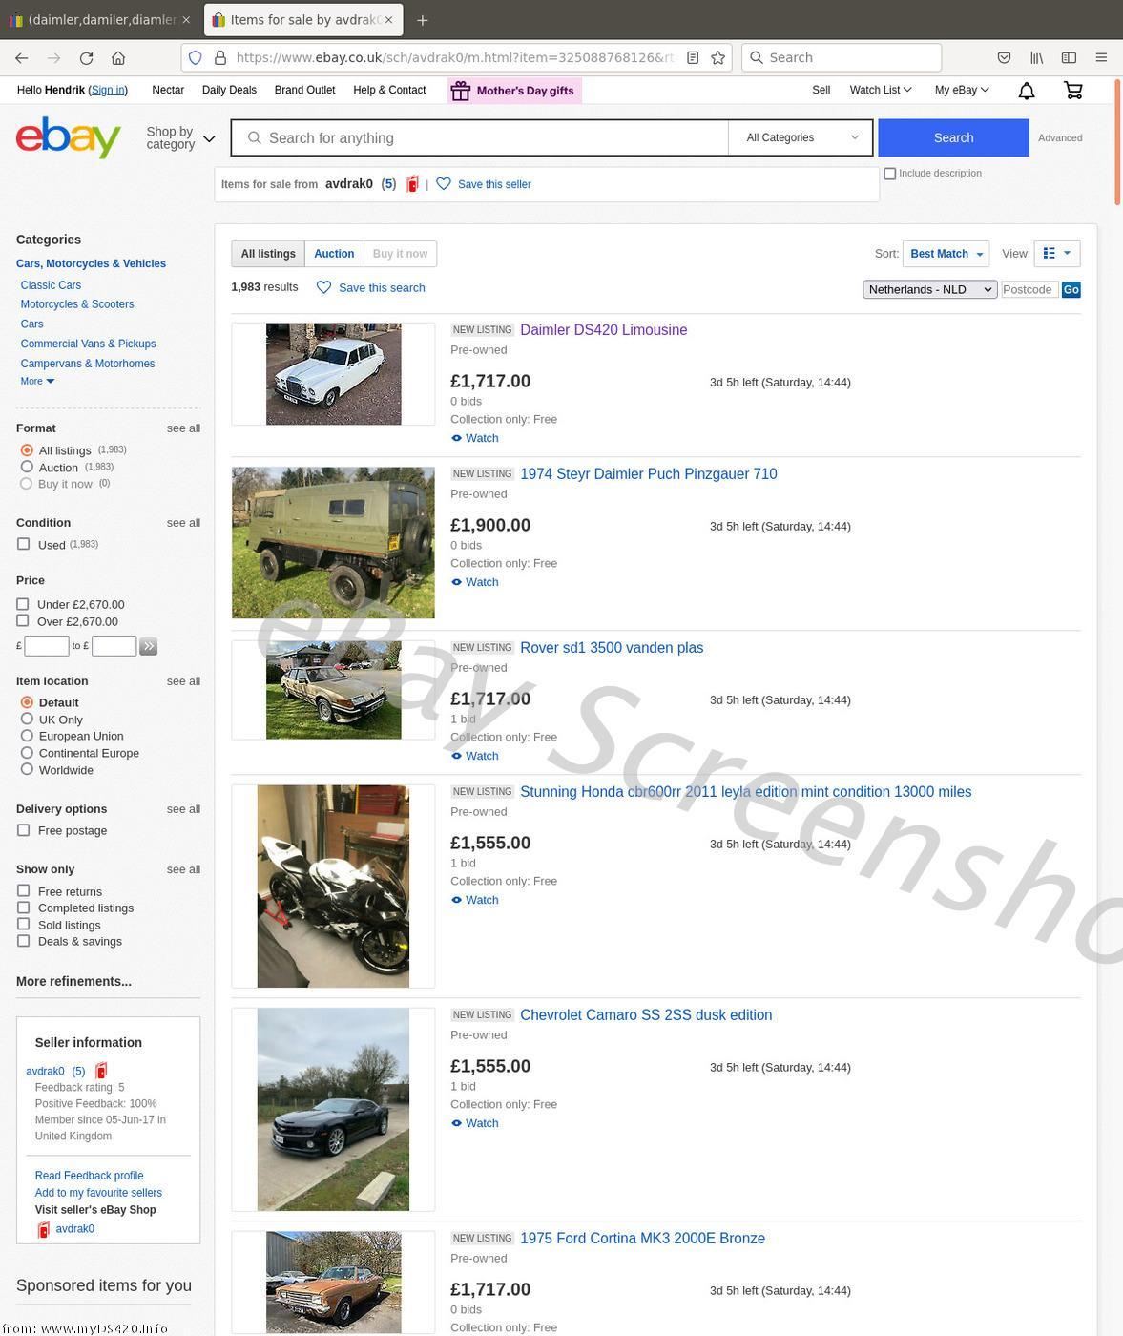Open the Mother's Day gifts banner

(x=514, y=91)
